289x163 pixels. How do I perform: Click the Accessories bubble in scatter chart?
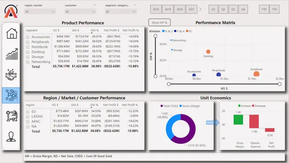[x=194, y=75]
